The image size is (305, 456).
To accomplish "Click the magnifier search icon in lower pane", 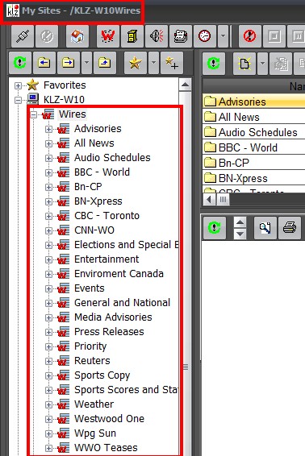I will point(265,228).
